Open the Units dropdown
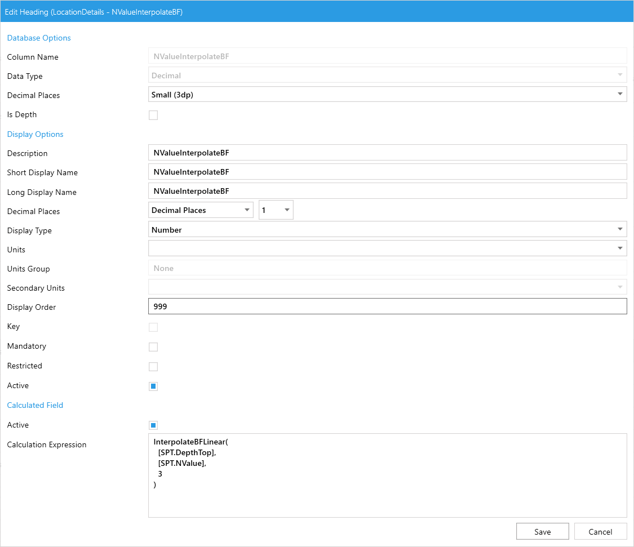 [387, 248]
